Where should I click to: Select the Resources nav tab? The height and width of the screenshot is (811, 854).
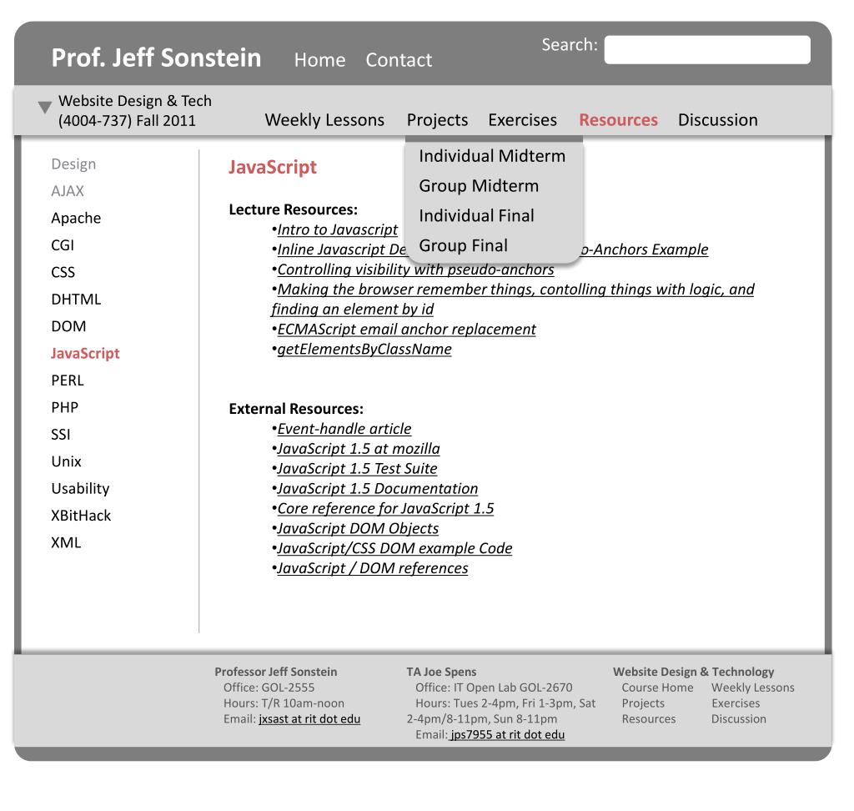tap(618, 120)
